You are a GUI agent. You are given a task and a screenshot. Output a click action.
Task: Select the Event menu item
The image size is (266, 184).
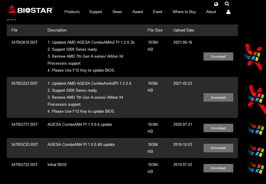[x=158, y=12]
